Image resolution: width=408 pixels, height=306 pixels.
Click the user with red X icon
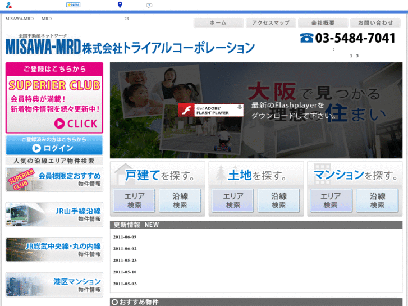click(x=9, y=5)
